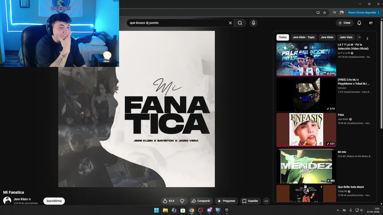
Task: Open the system tray microphone indicator
Action: point(350,210)
